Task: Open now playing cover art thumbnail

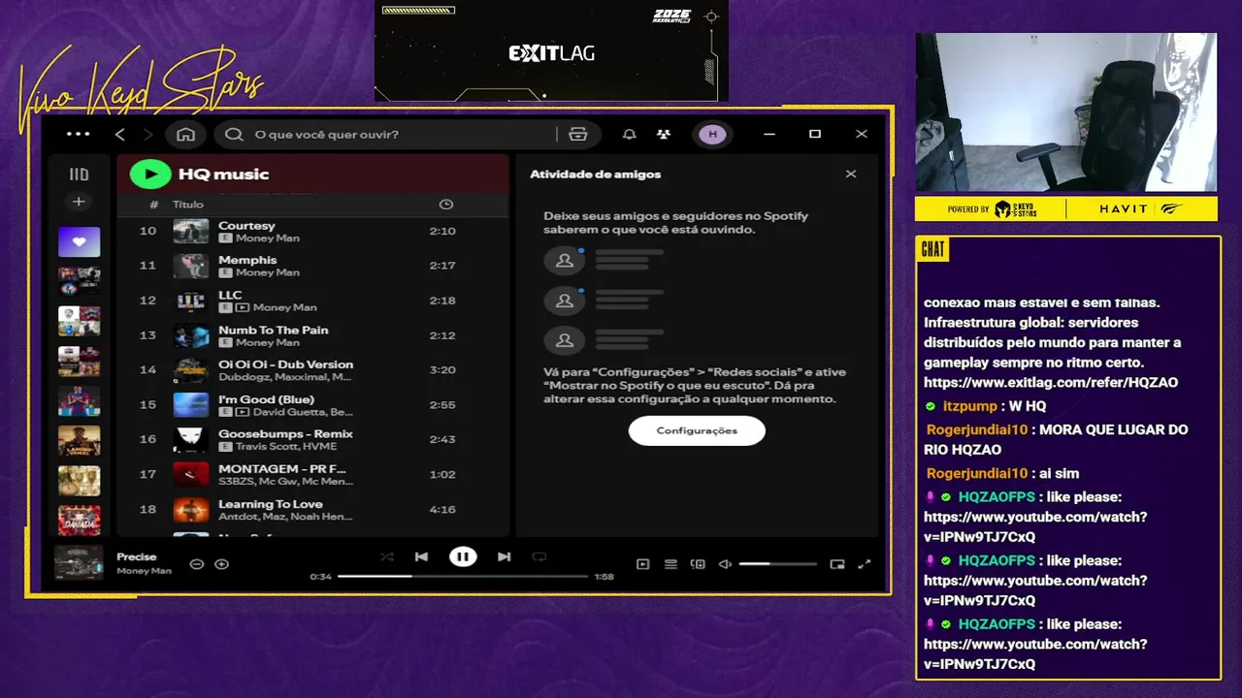Action: (x=79, y=563)
